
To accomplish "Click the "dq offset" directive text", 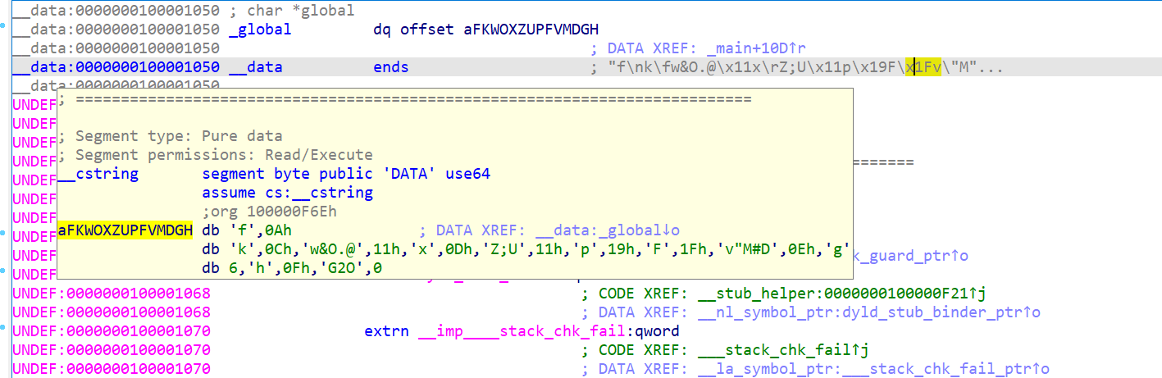I will tap(415, 30).
